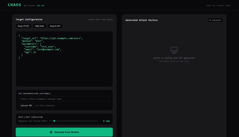Click the "target_url" line in the JSON
The width and height of the screenshot is (239, 137).
pyautogui.click(x=52, y=38)
